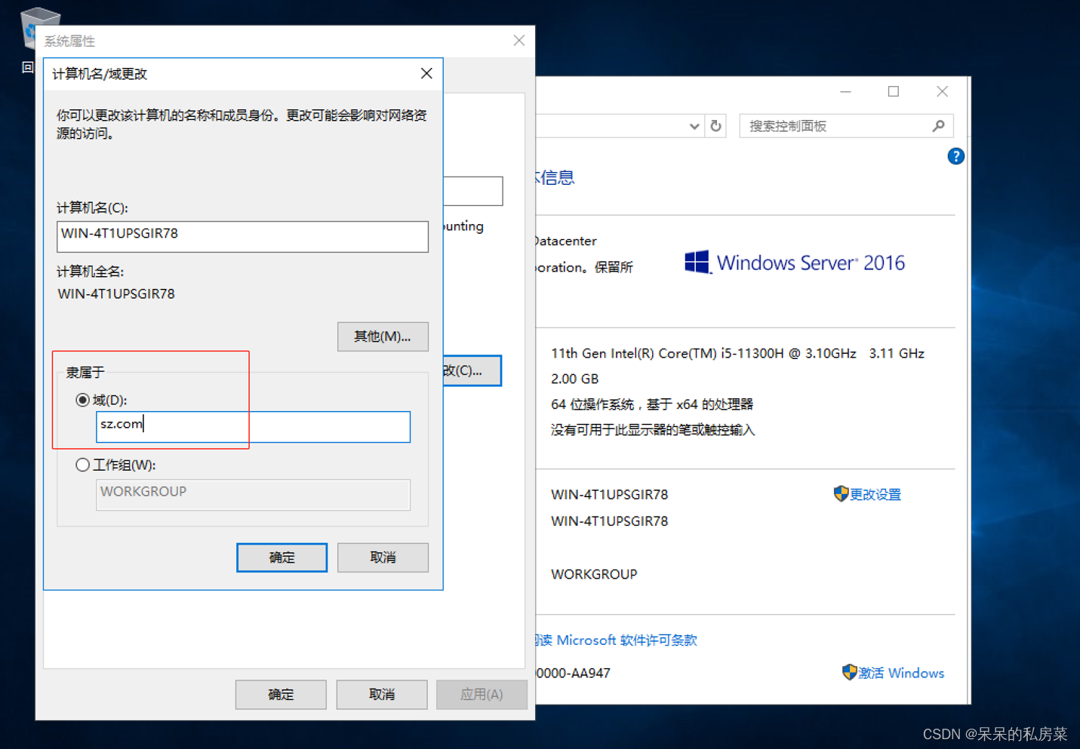Click the 计算机名(C) text field
The width and height of the screenshot is (1080, 749).
(x=242, y=236)
